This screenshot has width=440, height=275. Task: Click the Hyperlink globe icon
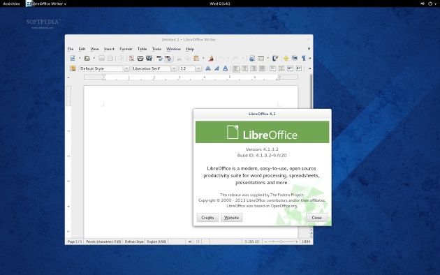point(251,59)
